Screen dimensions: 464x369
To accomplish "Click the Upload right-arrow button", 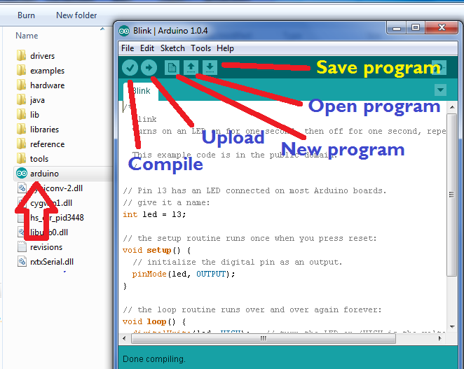I will (149, 68).
